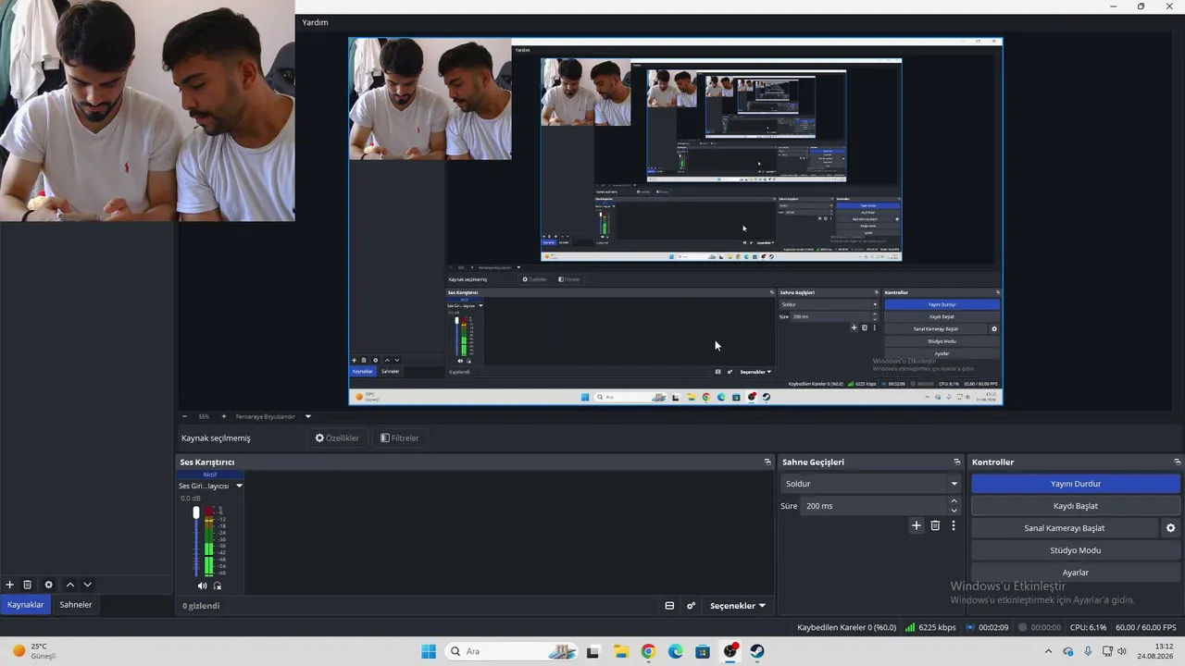Viewport: 1185px width, 666px height.
Task: Click the 00:02:09 streaming timer
Action: click(987, 627)
